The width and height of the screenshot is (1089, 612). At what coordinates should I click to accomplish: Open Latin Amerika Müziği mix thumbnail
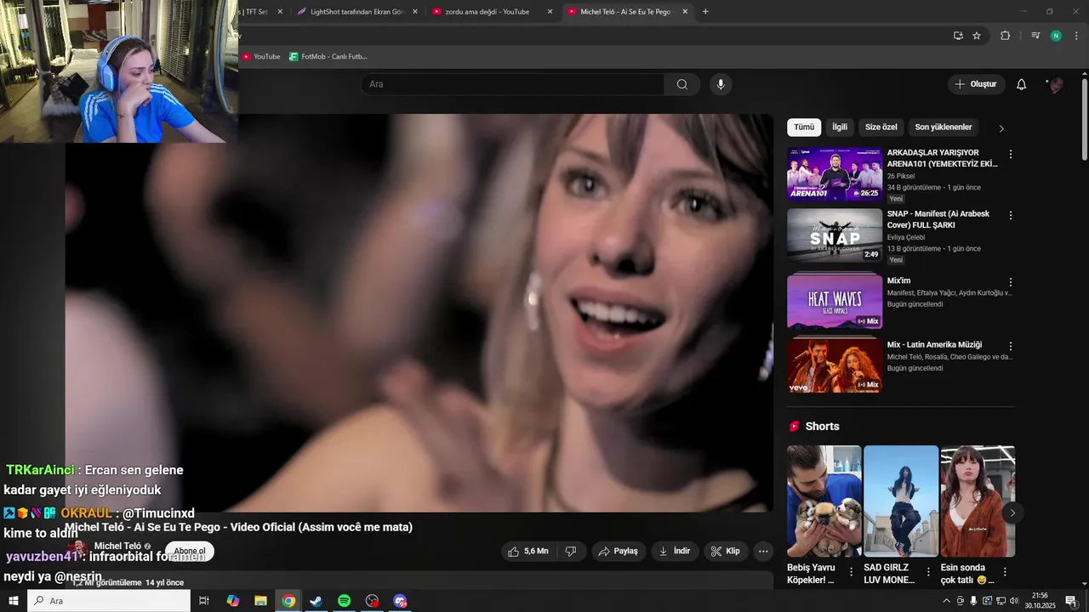click(x=835, y=365)
